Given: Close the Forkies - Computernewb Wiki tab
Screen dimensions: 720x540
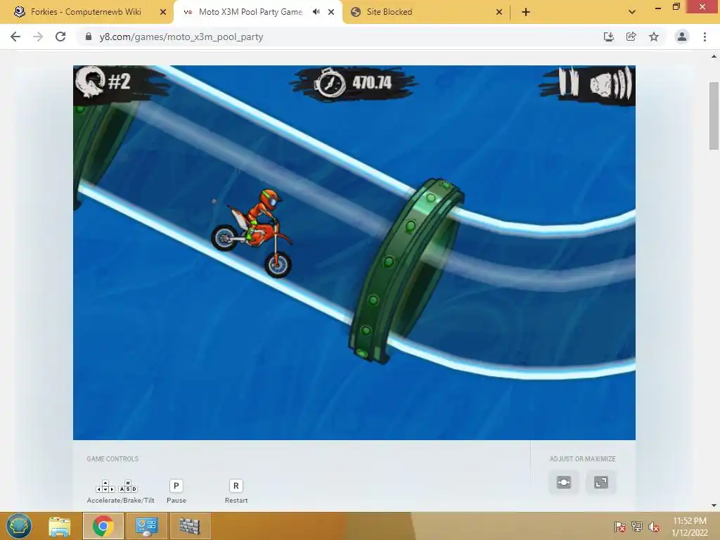Looking at the screenshot, I should (163, 12).
